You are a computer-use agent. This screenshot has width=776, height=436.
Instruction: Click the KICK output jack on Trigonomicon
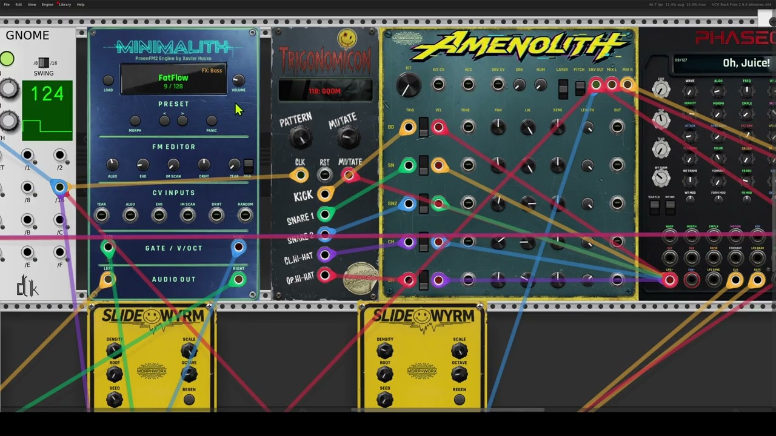(x=325, y=194)
